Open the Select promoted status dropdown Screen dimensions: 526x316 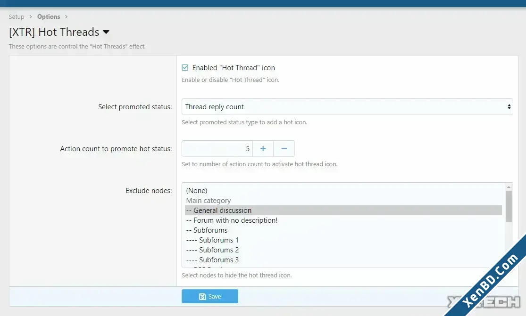coord(347,107)
